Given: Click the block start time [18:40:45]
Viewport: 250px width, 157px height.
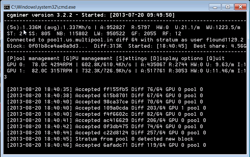Looking at the screenshot, I should click(172, 46).
